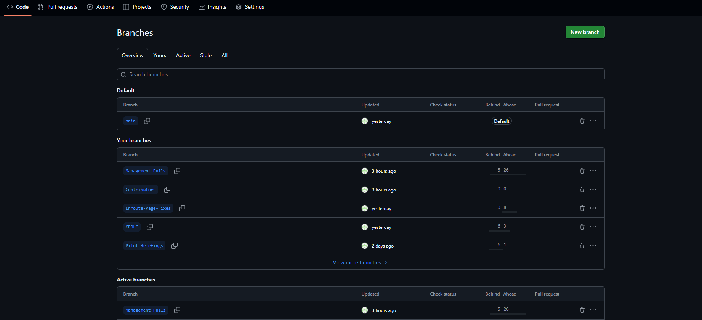Expand View more branches list
Screen dimensions: 702x320
click(x=360, y=262)
